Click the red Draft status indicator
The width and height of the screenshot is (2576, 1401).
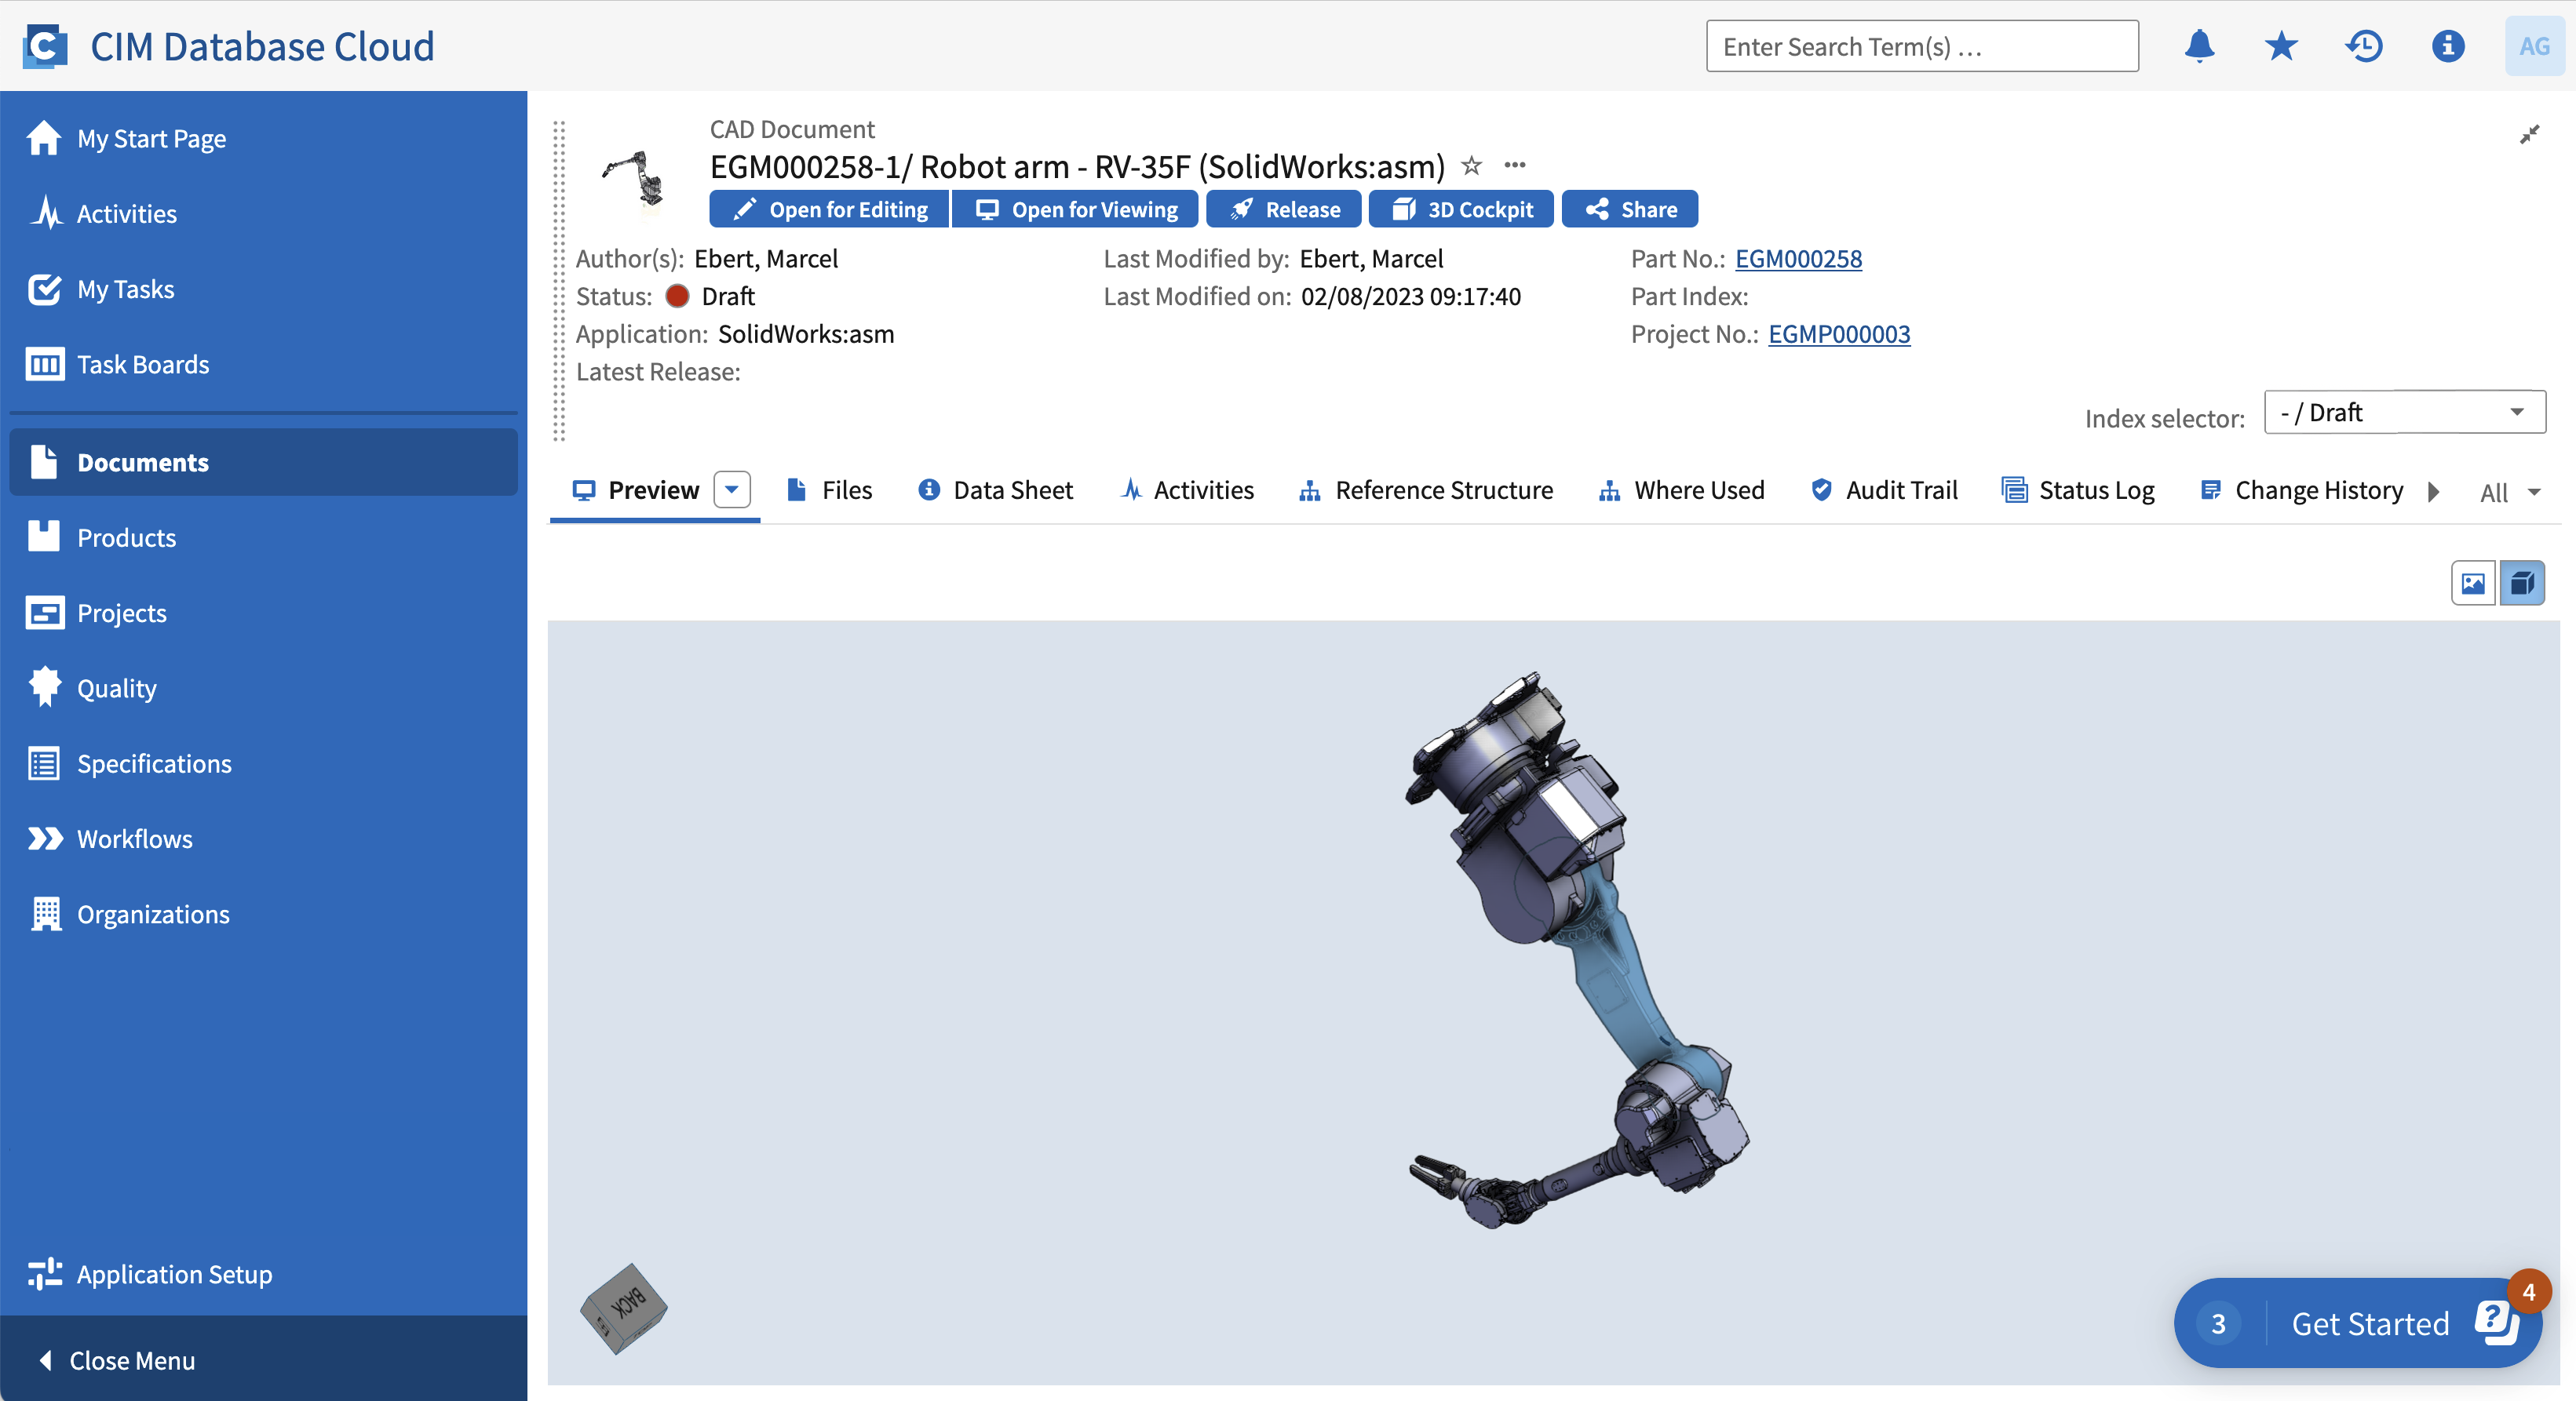677,296
